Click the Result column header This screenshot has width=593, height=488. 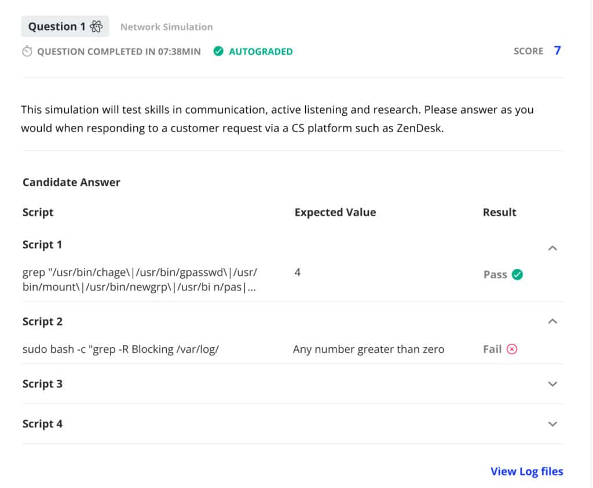(499, 212)
